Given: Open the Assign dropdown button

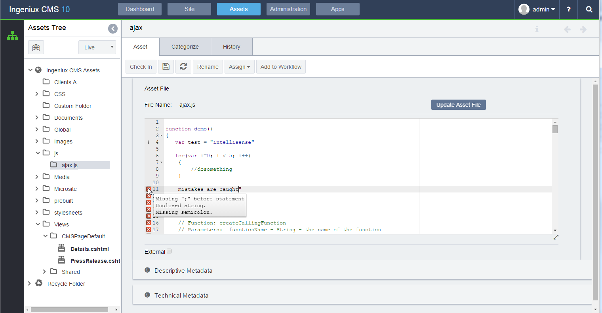Looking at the screenshot, I should point(239,67).
